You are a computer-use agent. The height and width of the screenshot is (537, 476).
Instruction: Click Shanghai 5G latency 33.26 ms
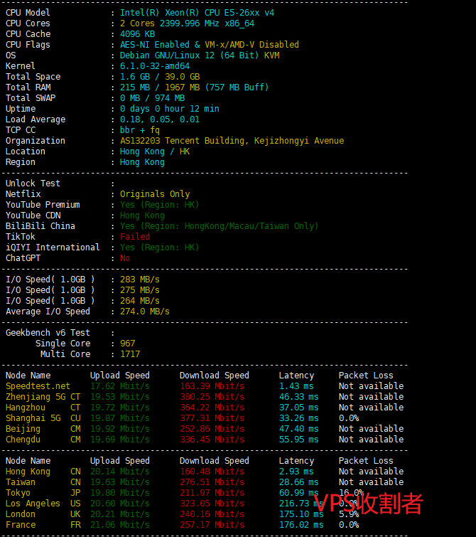[x=299, y=418]
